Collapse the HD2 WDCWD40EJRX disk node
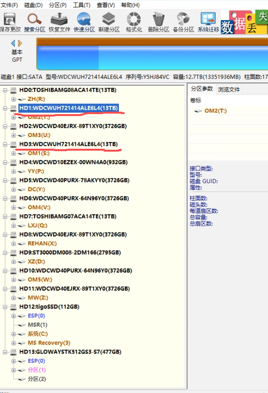The width and height of the screenshot is (268, 393). [x=5, y=126]
